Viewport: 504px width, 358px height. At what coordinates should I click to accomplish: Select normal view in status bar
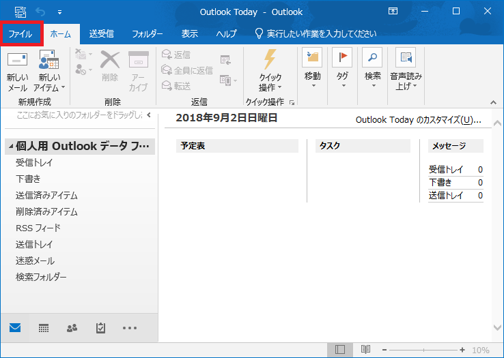pos(339,350)
